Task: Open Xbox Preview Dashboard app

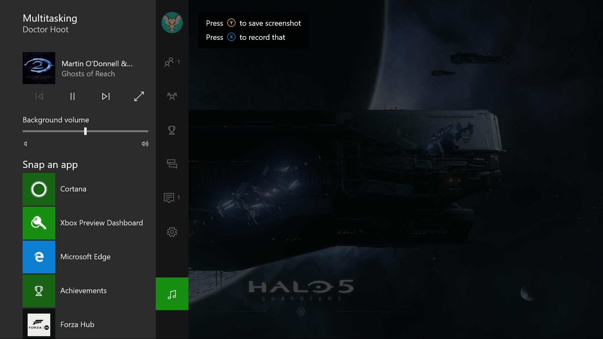Action: (x=85, y=223)
